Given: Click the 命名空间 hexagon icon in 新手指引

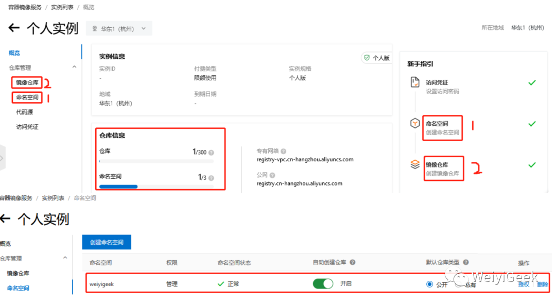Looking at the screenshot, I should 415,123.
